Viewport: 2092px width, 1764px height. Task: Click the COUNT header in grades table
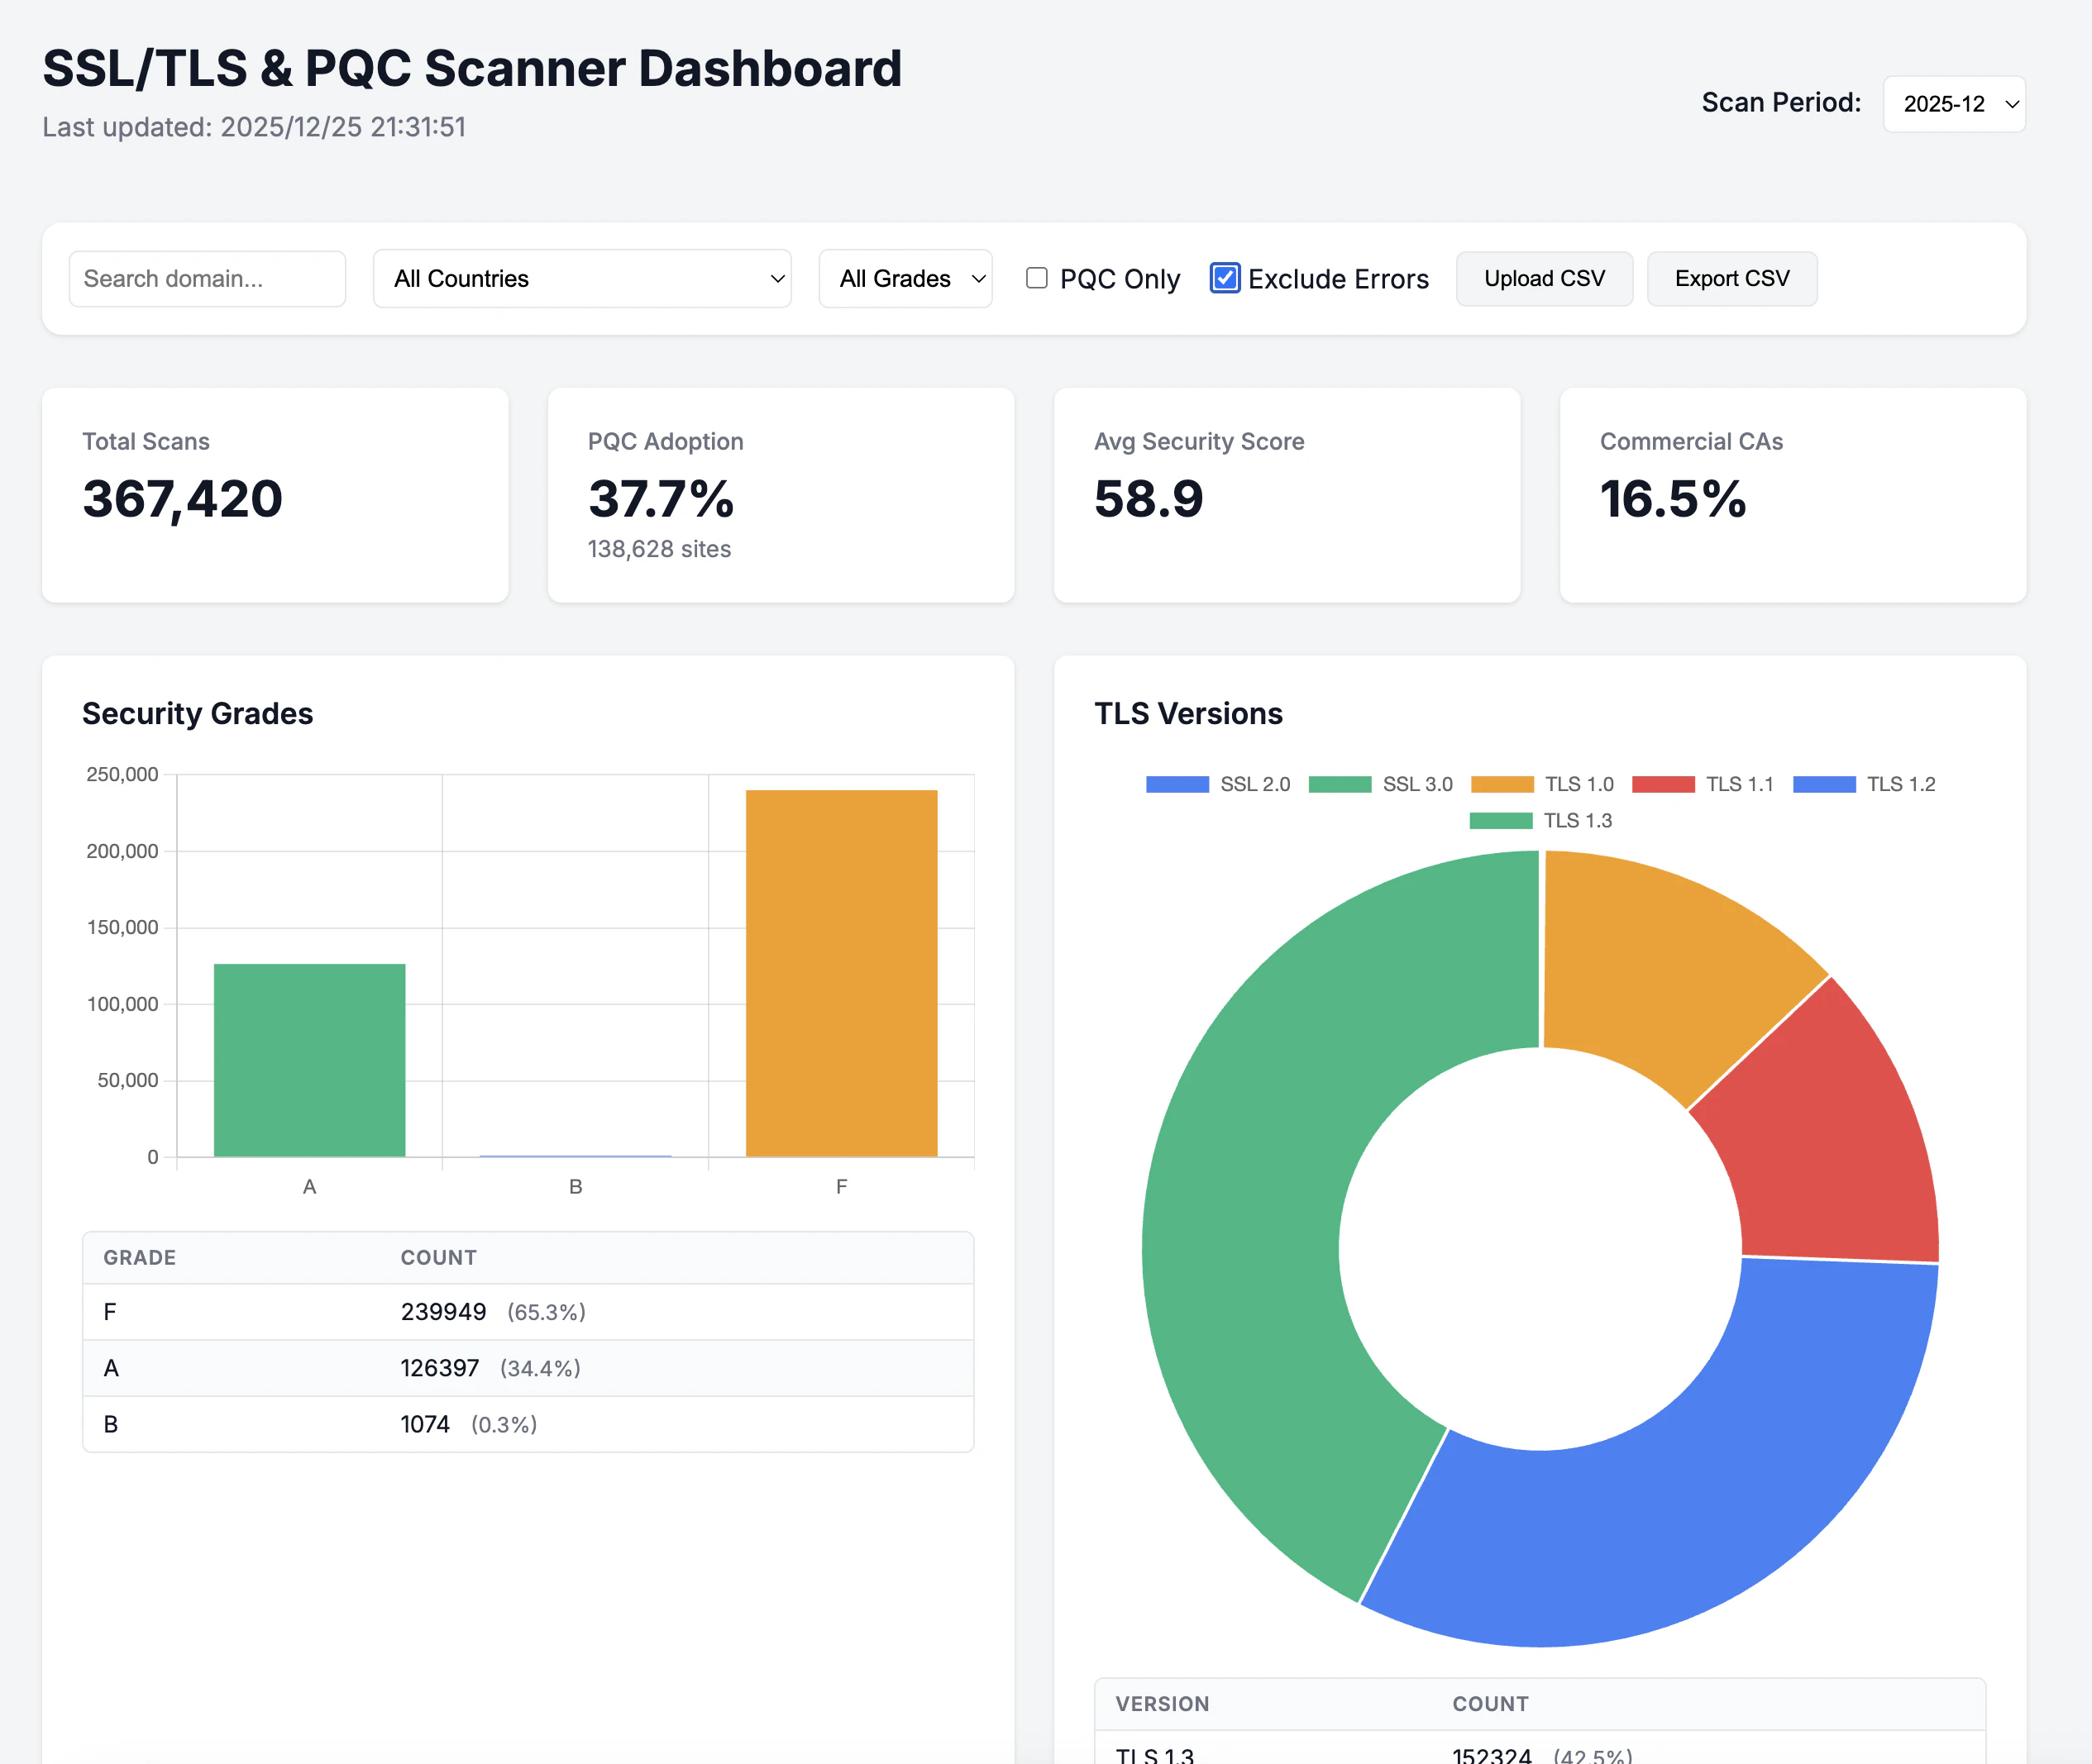[438, 1258]
